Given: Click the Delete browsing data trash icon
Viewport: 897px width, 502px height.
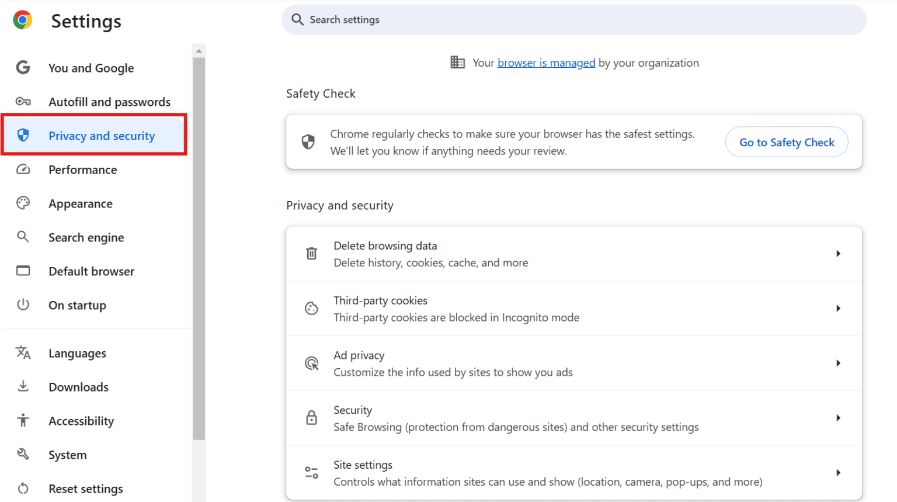Looking at the screenshot, I should coord(311,253).
